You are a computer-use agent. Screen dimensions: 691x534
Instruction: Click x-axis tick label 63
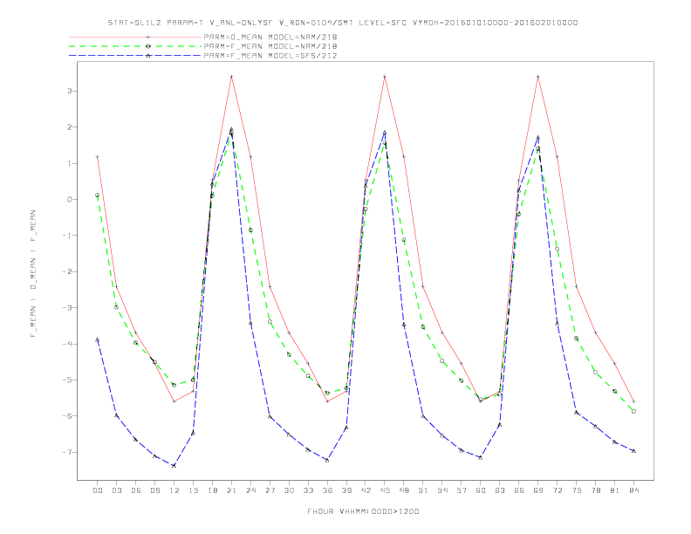pyautogui.click(x=500, y=490)
